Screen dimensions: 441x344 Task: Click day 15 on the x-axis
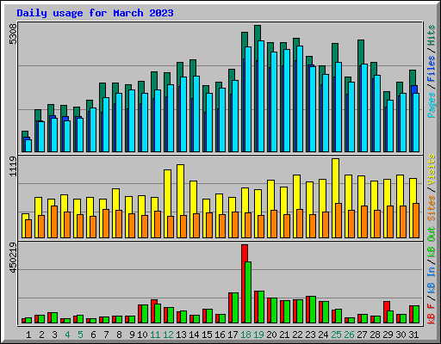[x=207, y=335]
